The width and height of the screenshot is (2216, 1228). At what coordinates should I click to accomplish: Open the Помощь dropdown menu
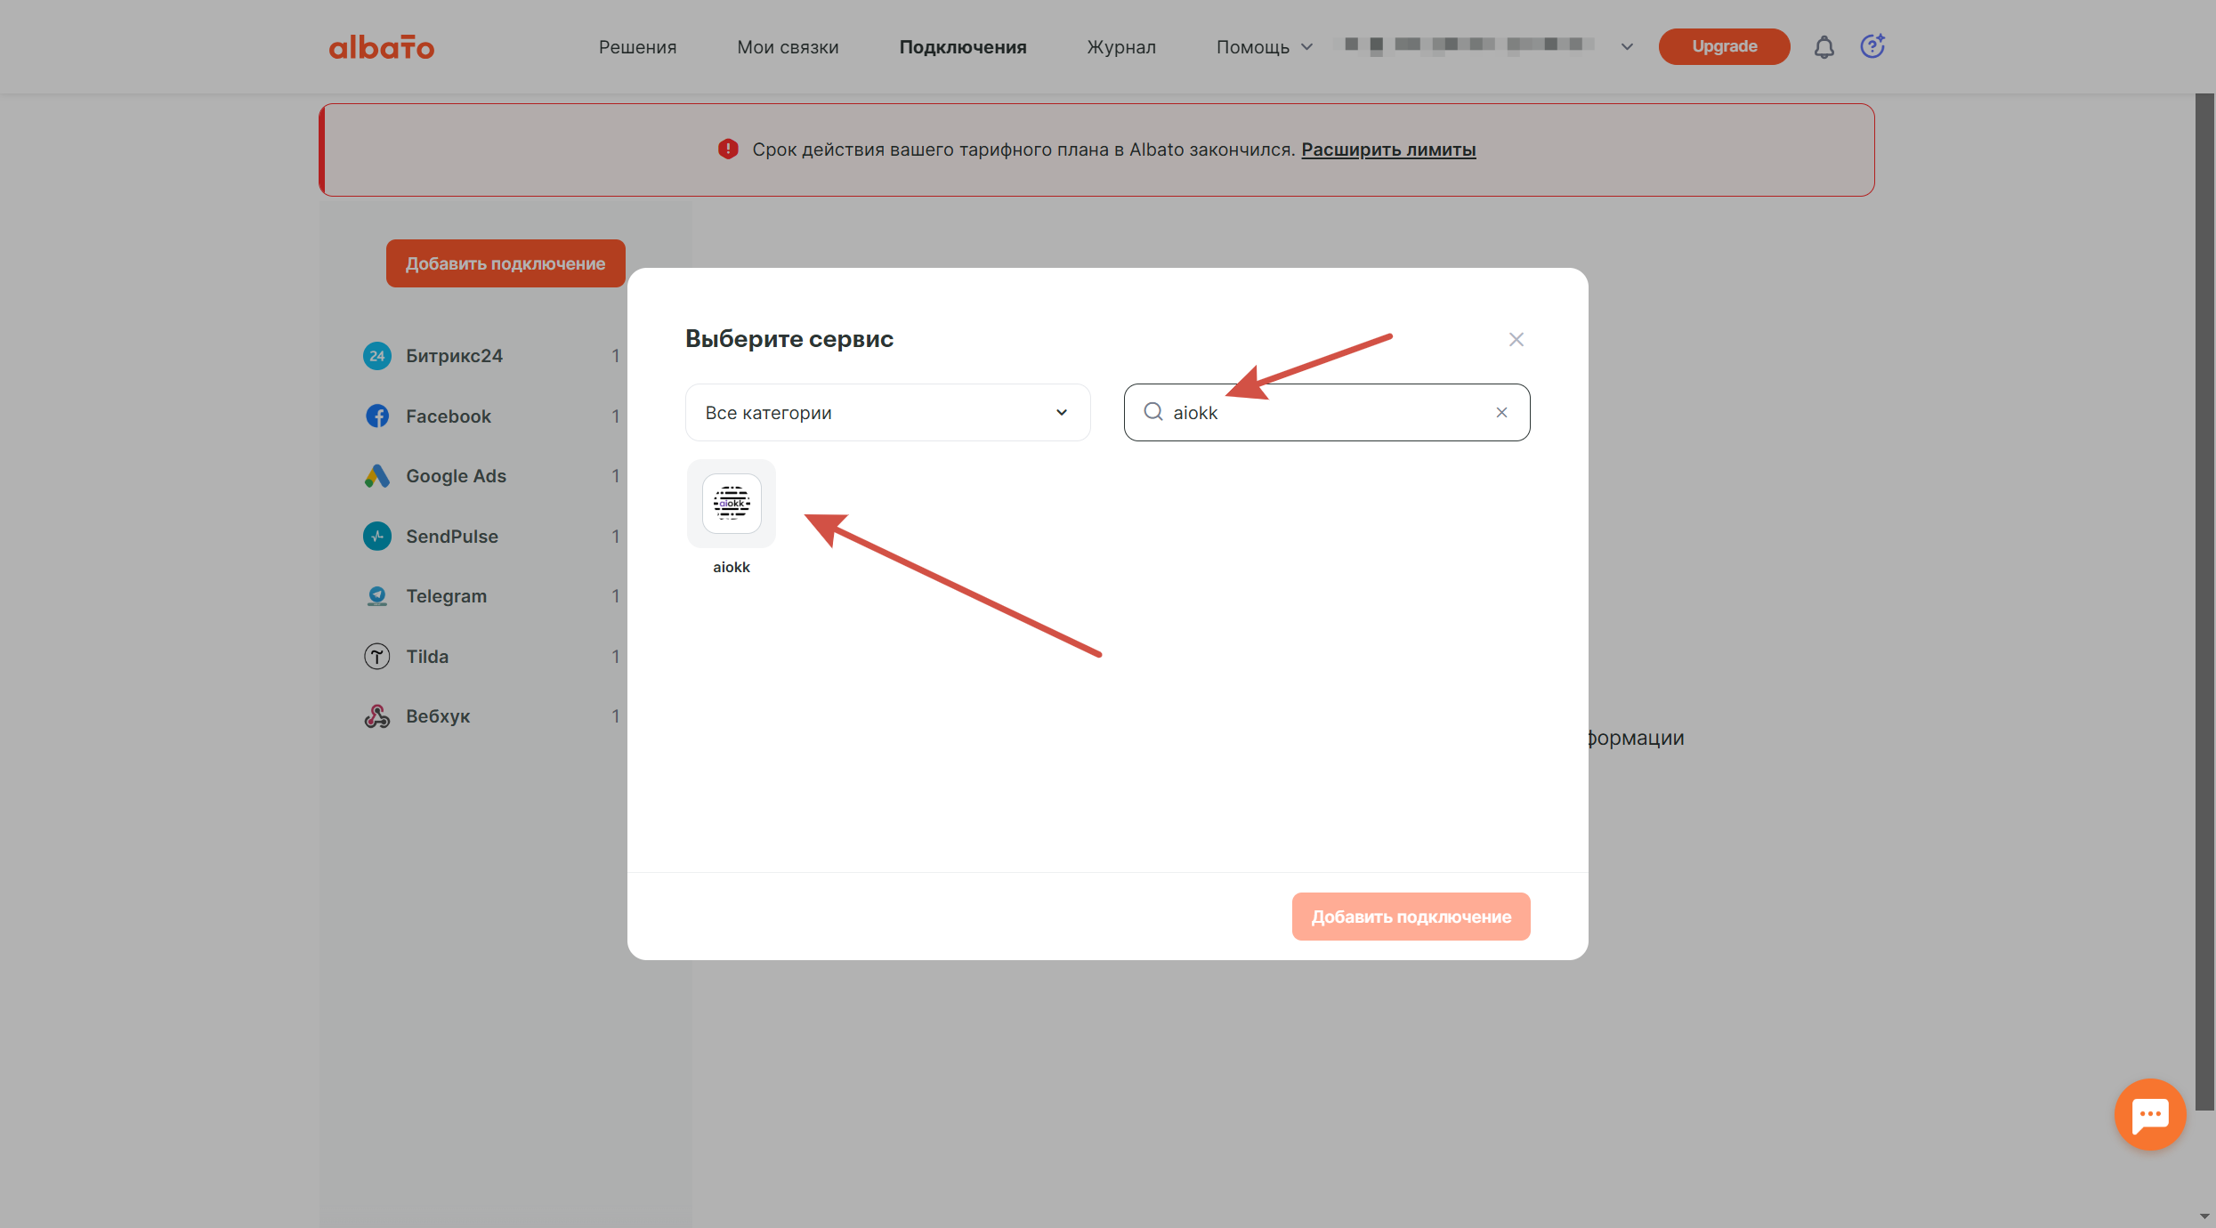1264,47
